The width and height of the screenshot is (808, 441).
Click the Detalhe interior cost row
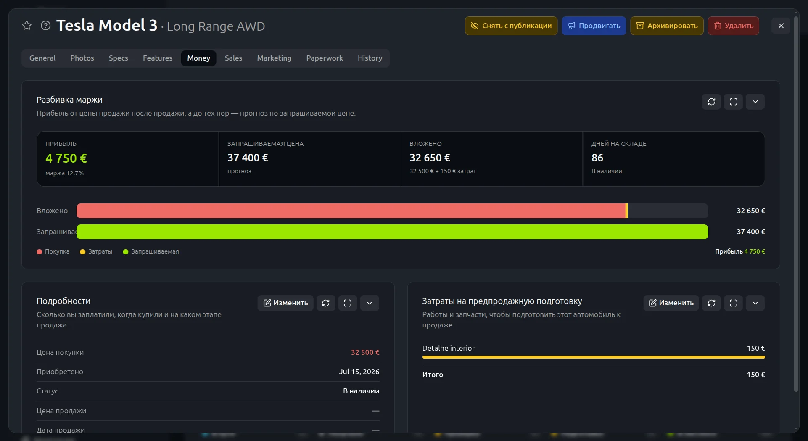[594, 351]
